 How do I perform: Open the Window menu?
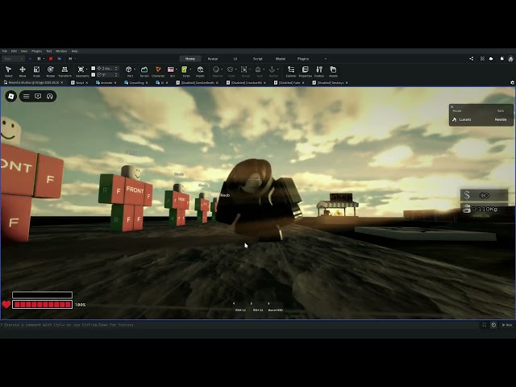pyautogui.click(x=61, y=51)
